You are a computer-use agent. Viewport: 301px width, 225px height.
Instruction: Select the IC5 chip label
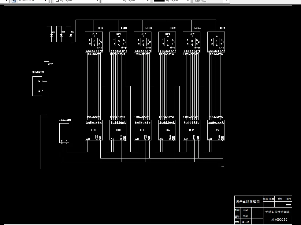pyautogui.click(x=191, y=130)
